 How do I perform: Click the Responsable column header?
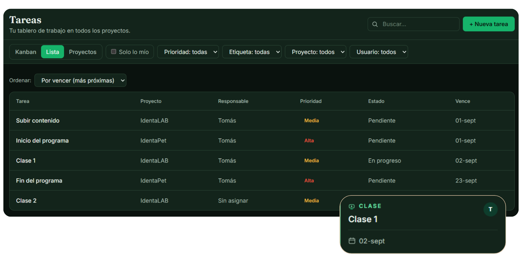tap(233, 101)
